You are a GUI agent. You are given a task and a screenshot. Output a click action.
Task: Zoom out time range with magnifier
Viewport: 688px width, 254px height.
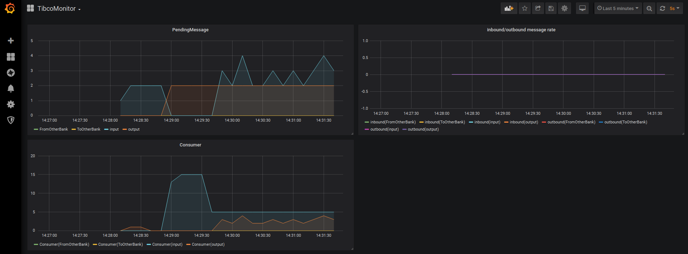[649, 8]
